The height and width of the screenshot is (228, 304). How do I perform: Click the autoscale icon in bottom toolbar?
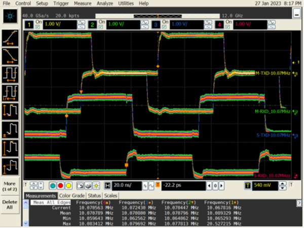click(80, 186)
